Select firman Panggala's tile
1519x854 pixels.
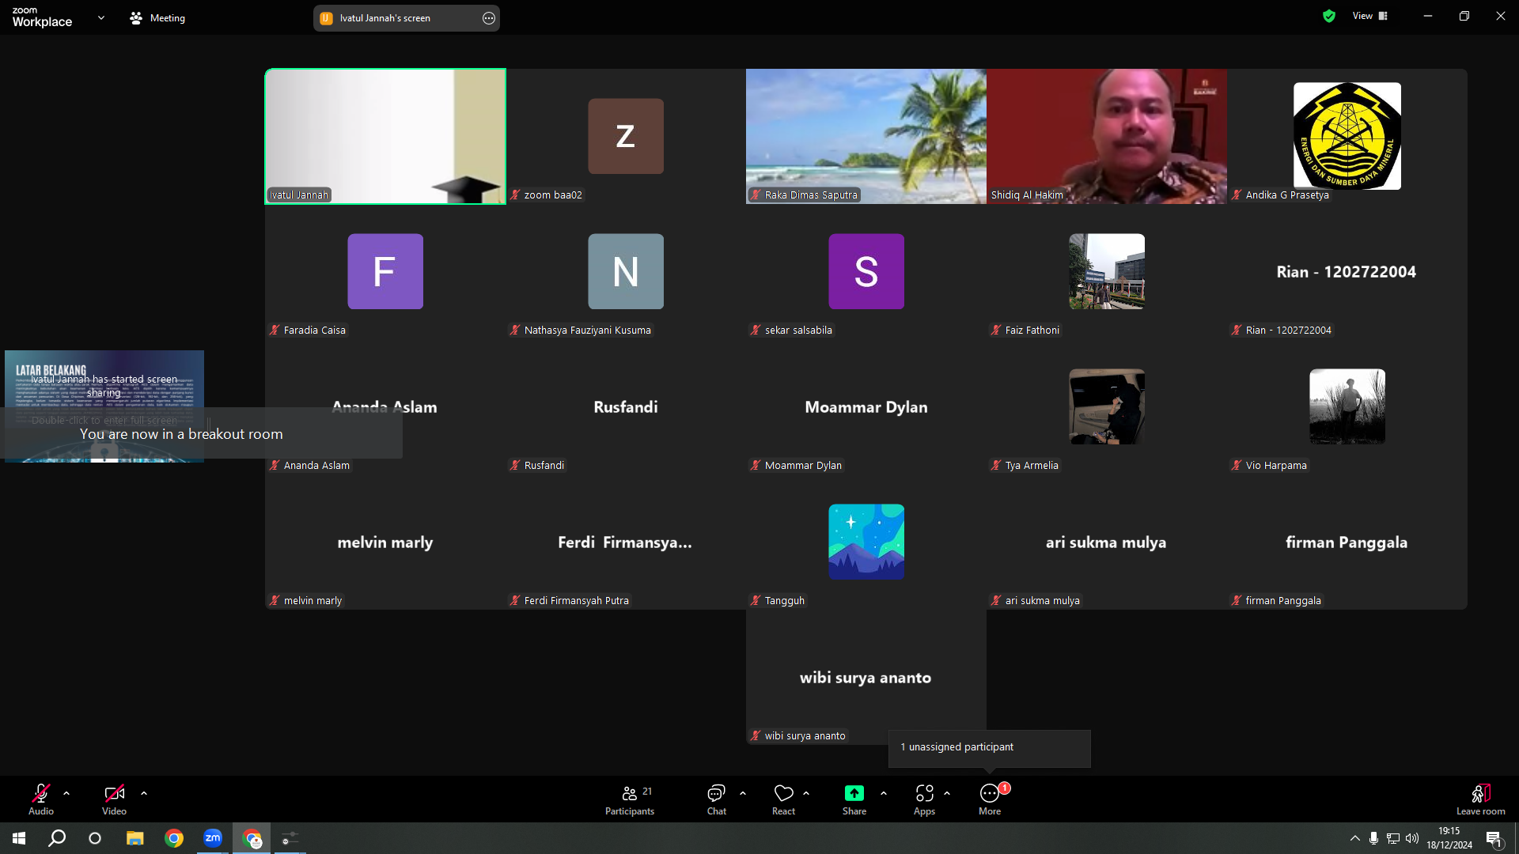1347,542
